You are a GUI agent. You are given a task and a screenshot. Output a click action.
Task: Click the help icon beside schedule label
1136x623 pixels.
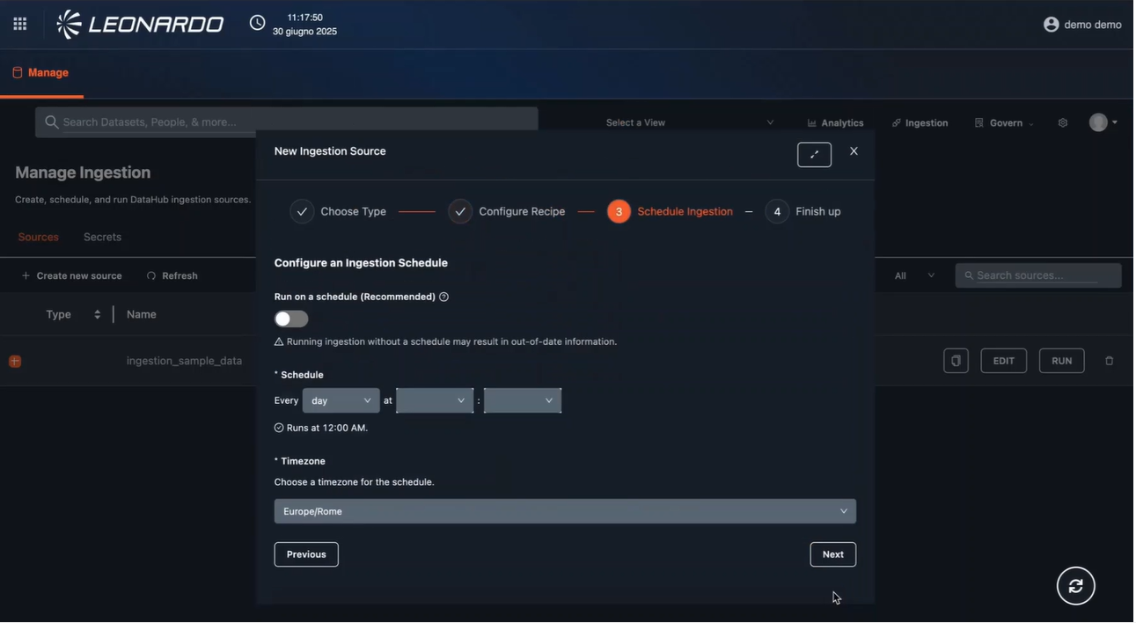443,297
